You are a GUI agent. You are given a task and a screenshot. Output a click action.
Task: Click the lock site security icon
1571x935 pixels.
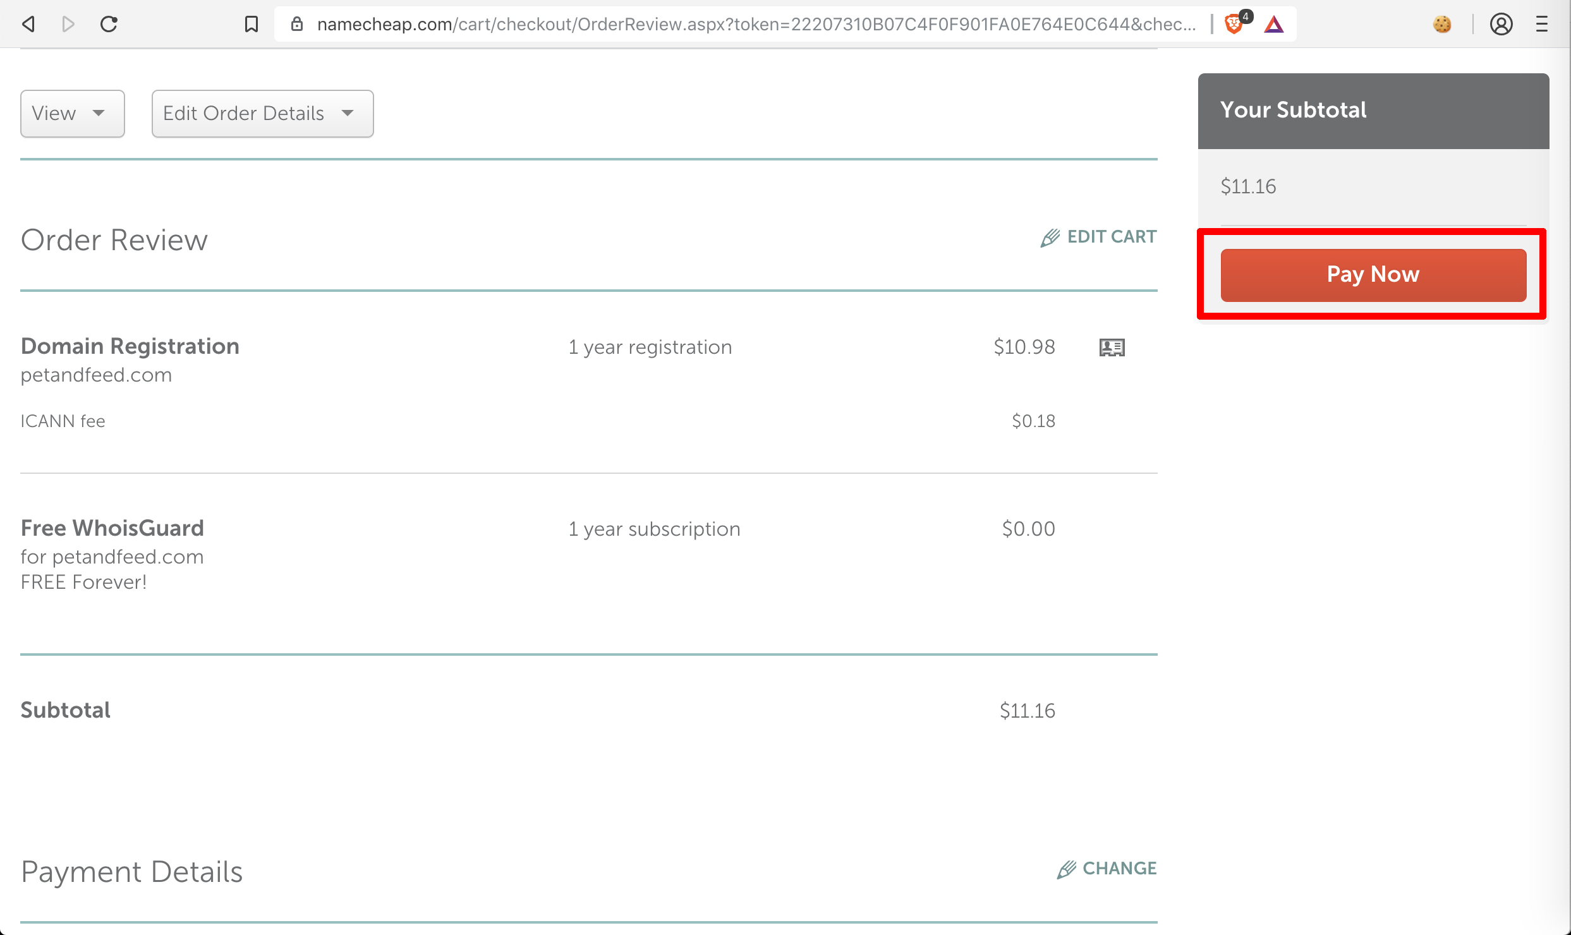[297, 24]
